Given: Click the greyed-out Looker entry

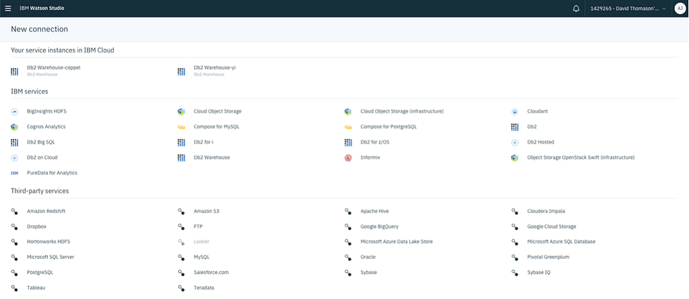Looking at the screenshot, I should (201, 242).
